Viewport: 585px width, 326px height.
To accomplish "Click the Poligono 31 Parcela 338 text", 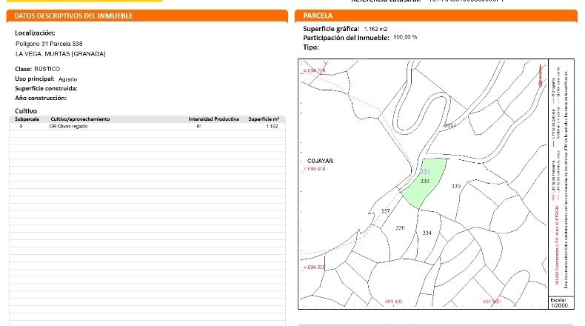I will coord(49,44).
